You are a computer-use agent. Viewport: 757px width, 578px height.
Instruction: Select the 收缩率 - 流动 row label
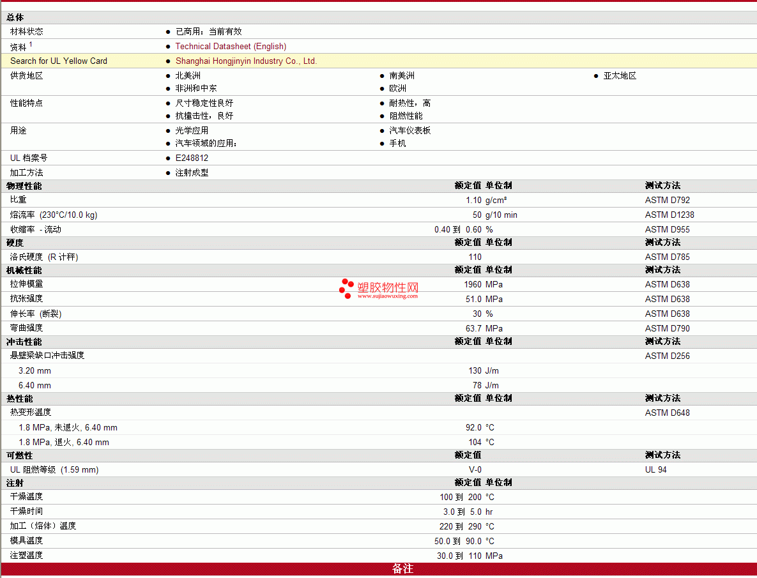click(x=36, y=230)
